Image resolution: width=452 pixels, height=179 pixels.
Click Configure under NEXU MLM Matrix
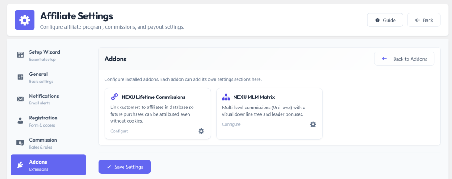tap(231, 124)
